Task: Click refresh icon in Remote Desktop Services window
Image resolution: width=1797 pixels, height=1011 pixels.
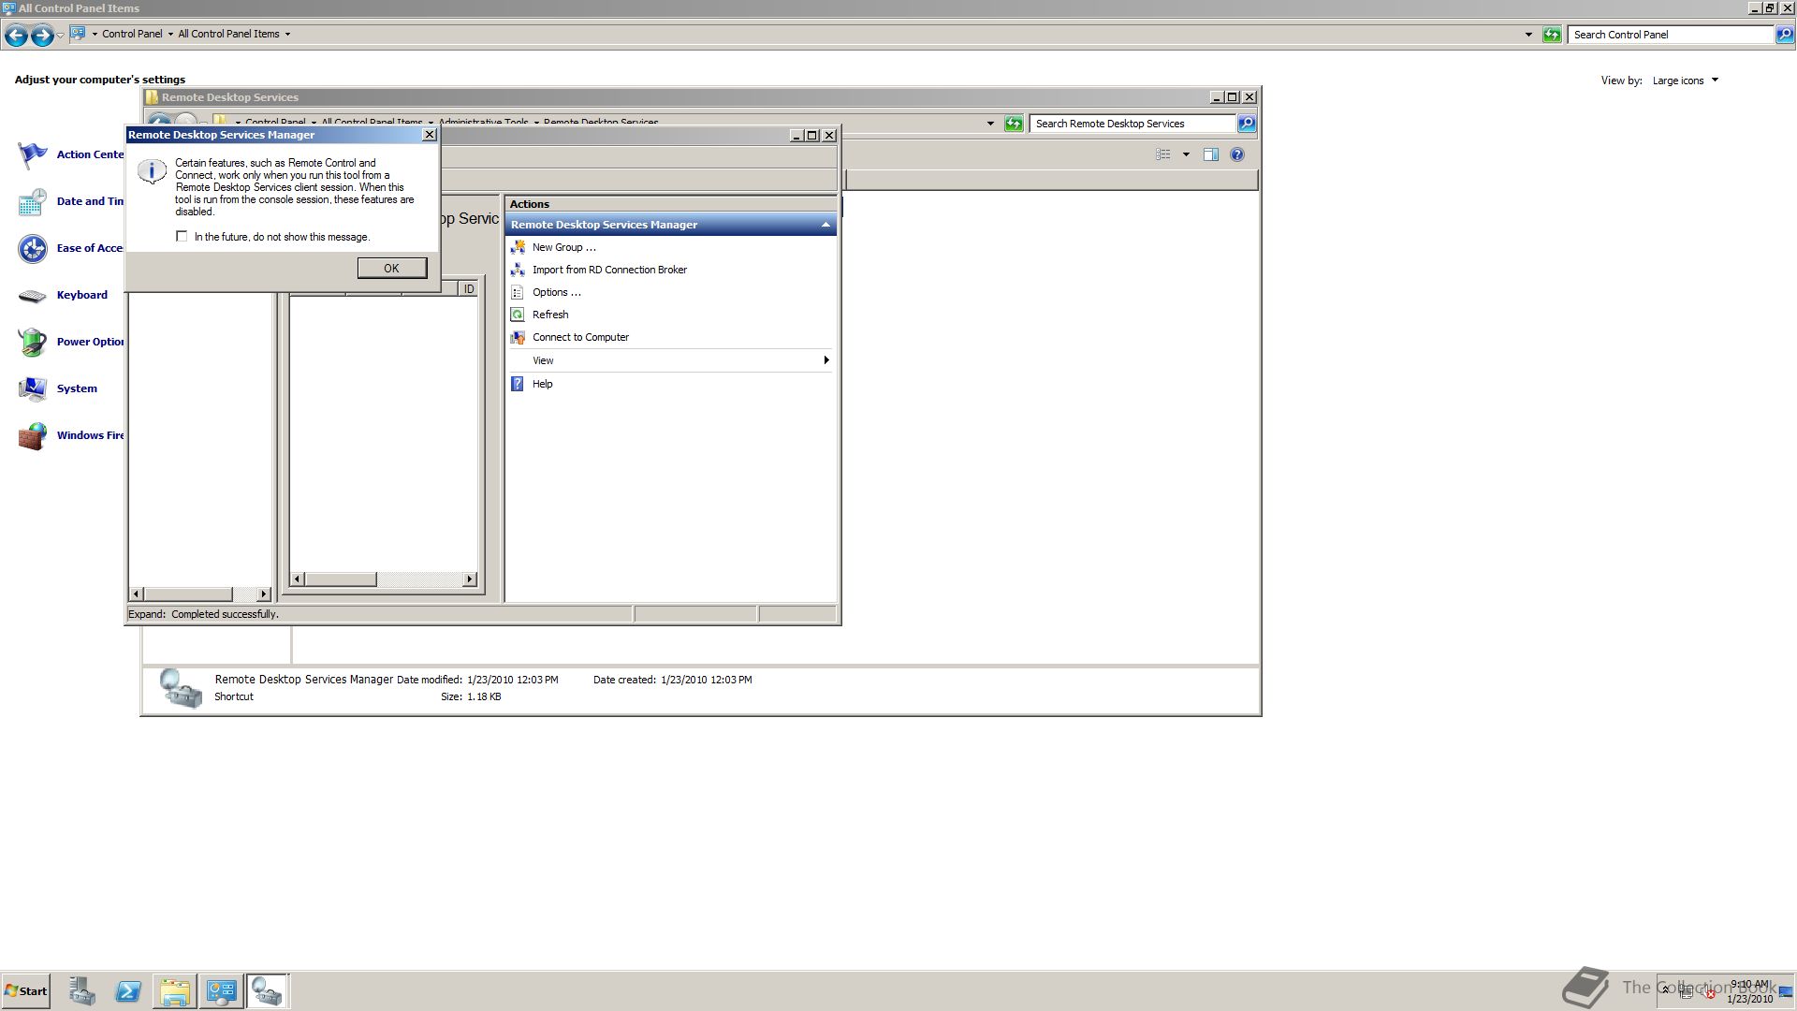Action: pos(1014,124)
